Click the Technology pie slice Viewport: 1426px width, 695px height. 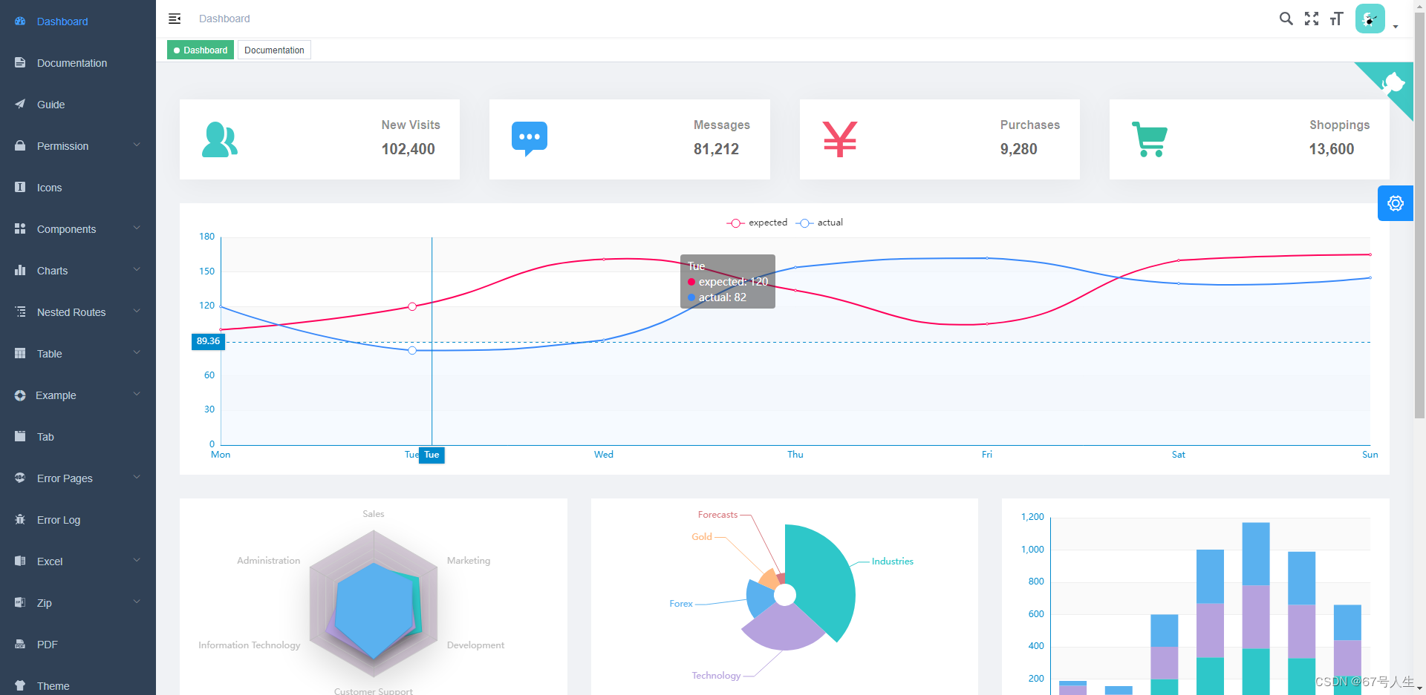click(x=784, y=628)
